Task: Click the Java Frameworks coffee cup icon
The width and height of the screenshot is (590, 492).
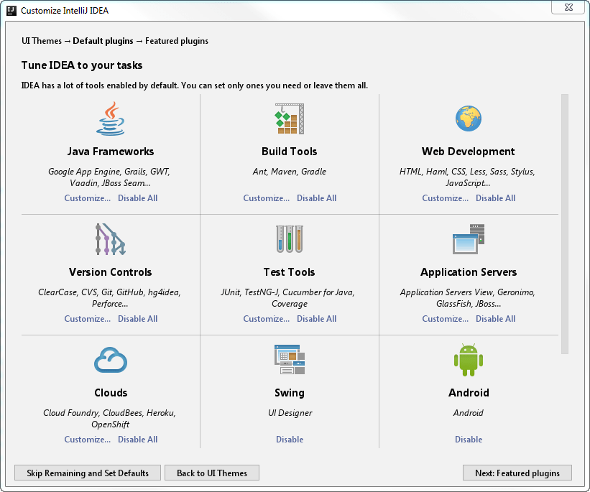Action: 110,119
